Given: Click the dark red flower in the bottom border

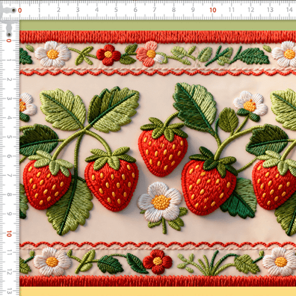Looking at the screenshot, I should click(x=157, y=262).
